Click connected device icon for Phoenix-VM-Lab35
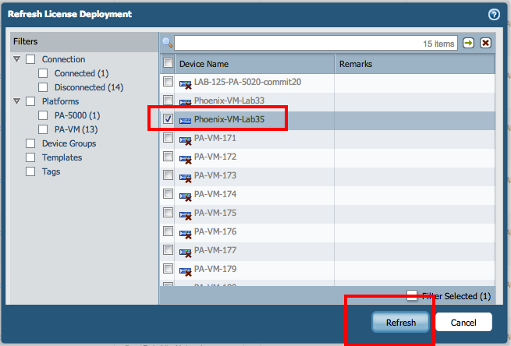 tap(186, 121)
